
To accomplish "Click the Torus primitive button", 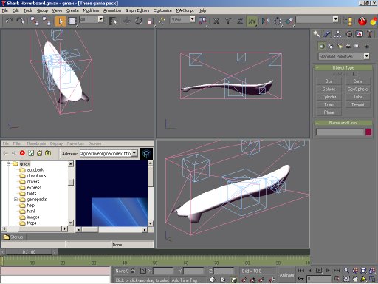I will click(x=329, y=104).
